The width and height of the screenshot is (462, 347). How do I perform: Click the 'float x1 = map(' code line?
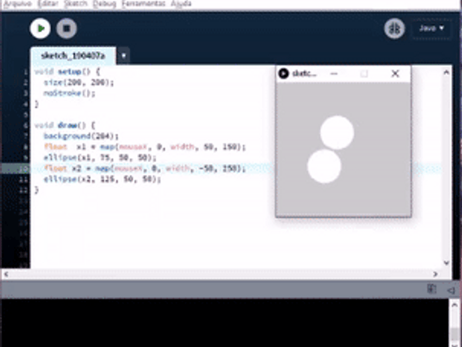[x=145, y=147]
